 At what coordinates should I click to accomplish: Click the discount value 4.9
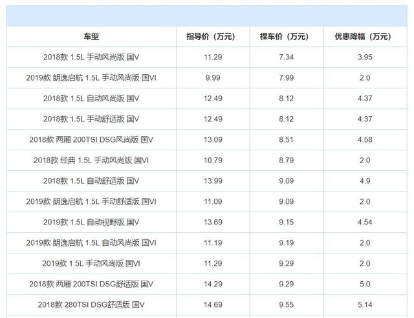[x=365, y=181]
